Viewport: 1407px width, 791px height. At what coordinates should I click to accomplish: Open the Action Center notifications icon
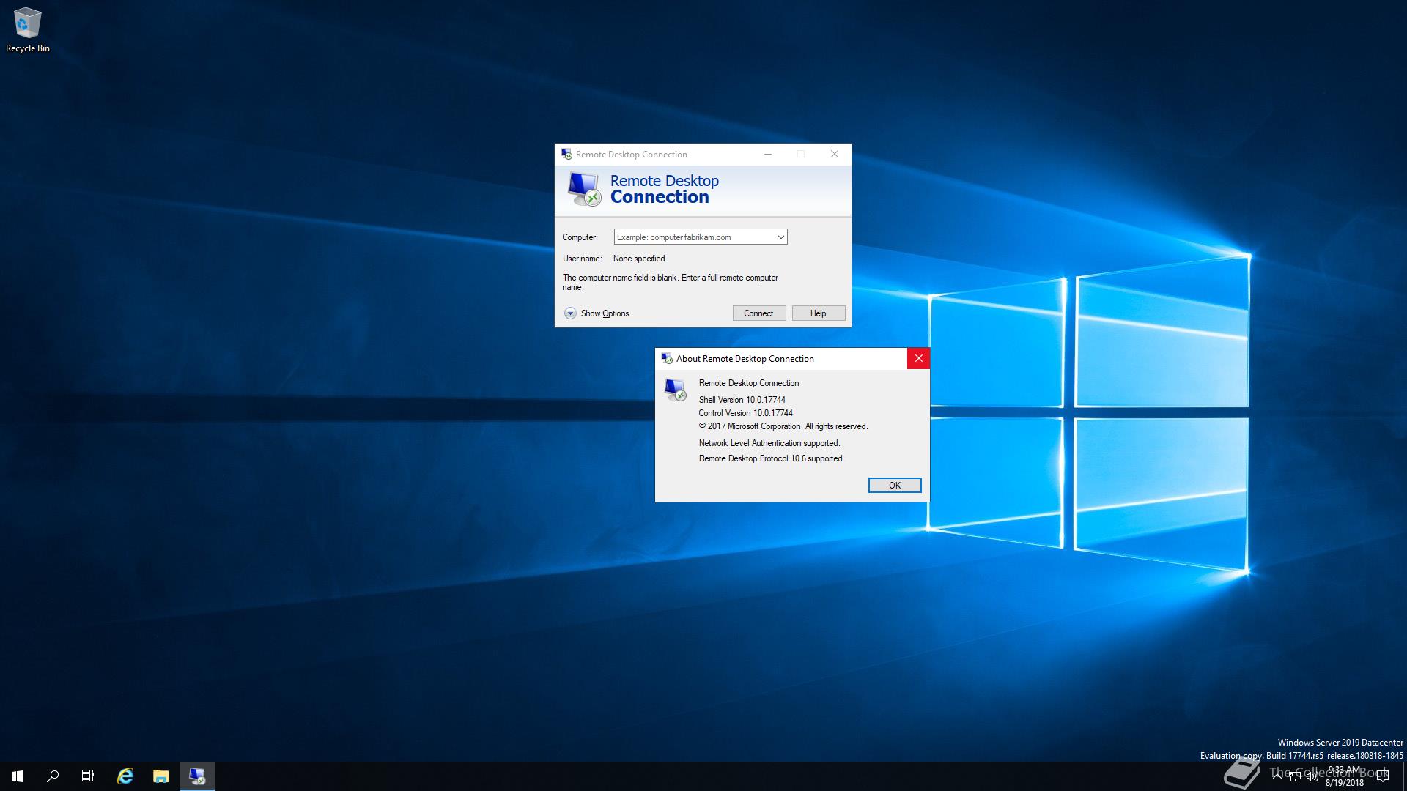click(x=1383, y=776)
